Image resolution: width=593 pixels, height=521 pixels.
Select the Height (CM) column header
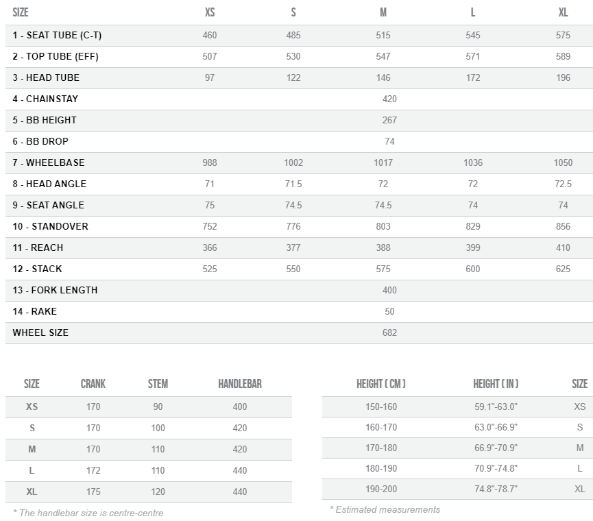tap(381, 384)
